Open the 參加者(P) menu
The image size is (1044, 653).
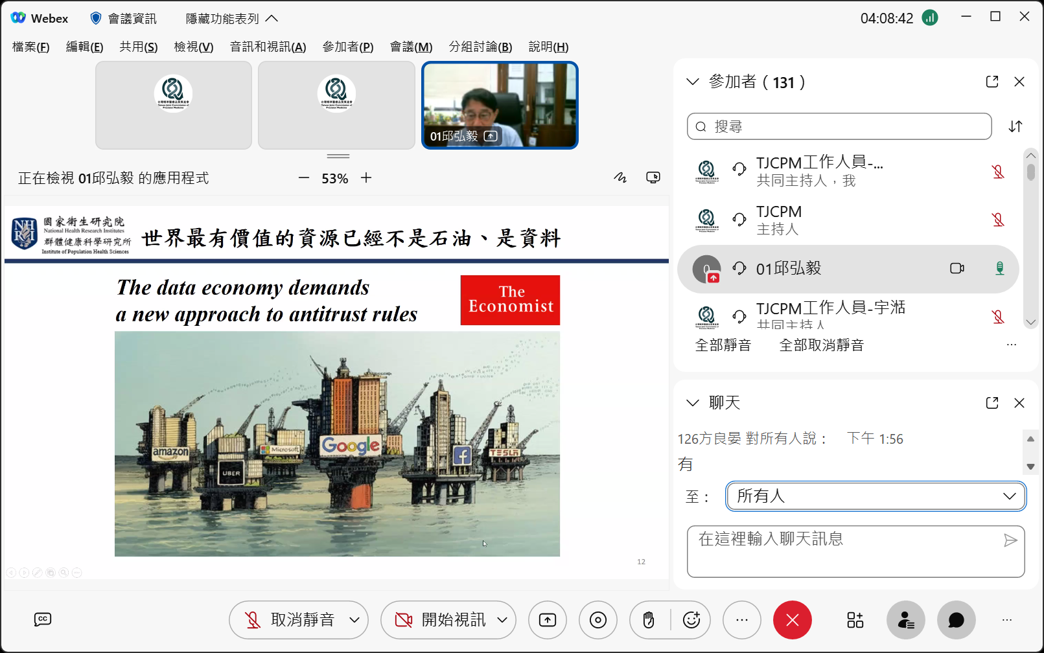(x=348, y=47)
